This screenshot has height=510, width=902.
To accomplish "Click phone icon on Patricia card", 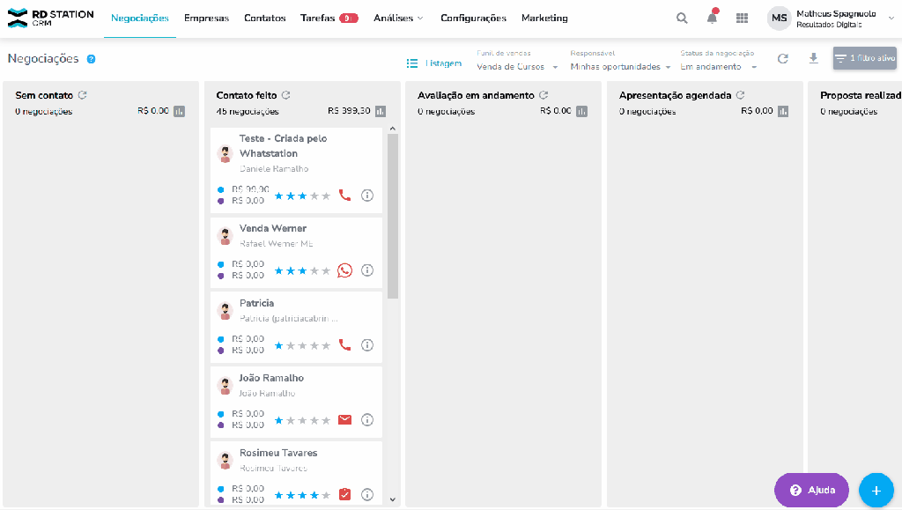I will [x=344, y=345].
